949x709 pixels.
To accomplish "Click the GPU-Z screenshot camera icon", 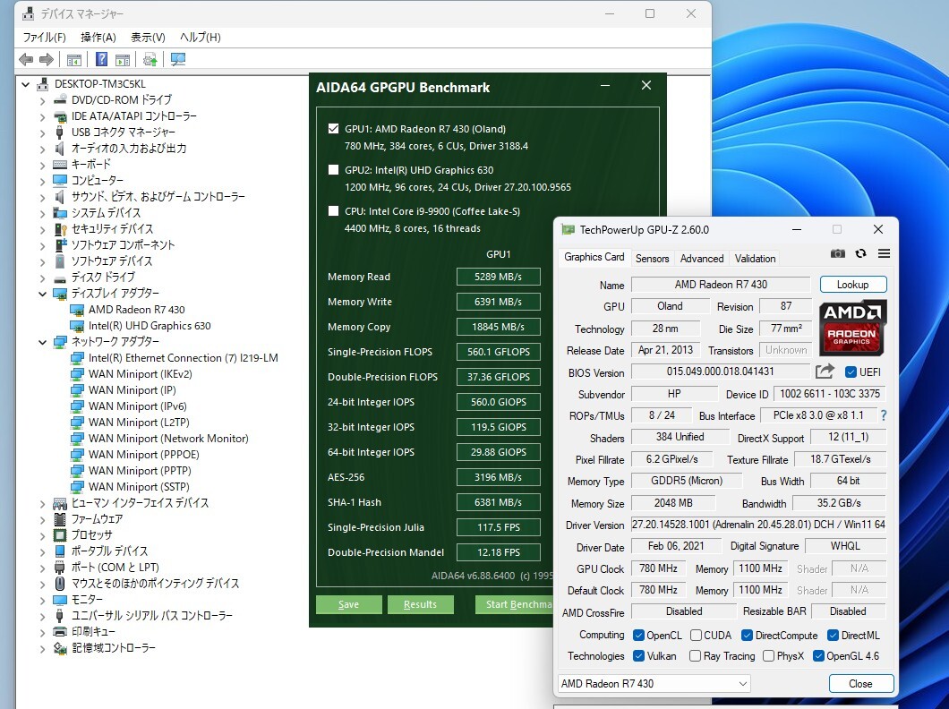I will point(838,253).
